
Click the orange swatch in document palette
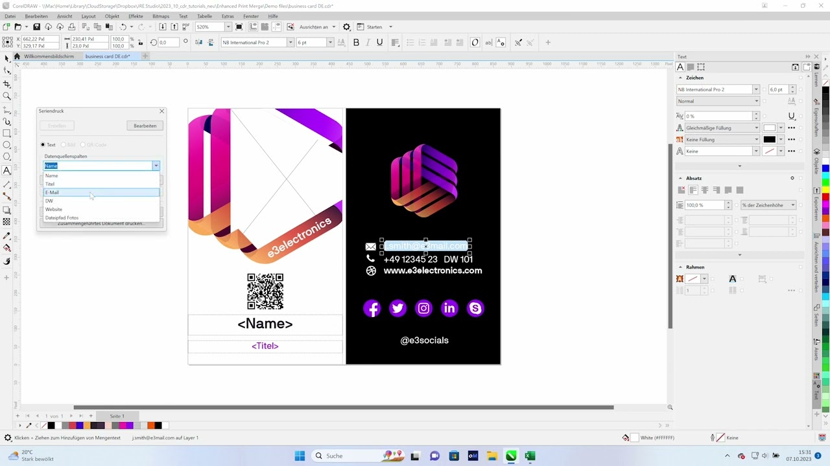(150, 425)
